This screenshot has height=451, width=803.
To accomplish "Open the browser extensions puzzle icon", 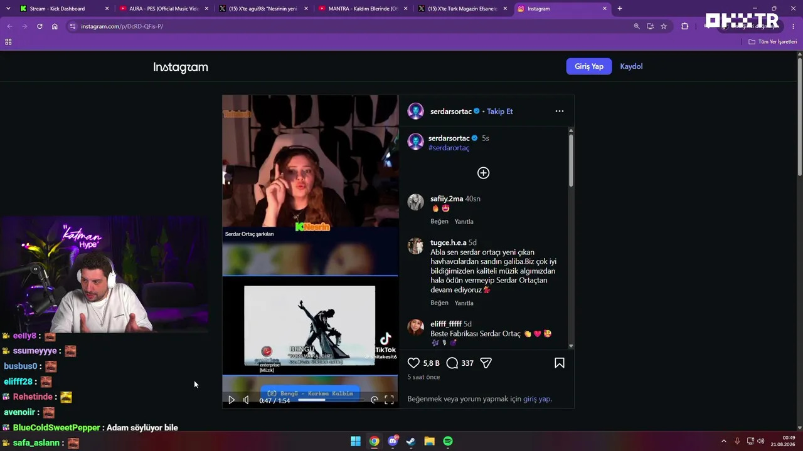I will [x=684, y=26].
